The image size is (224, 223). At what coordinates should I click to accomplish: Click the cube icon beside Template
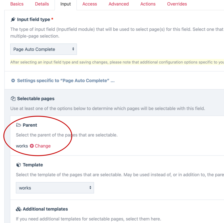18,165
